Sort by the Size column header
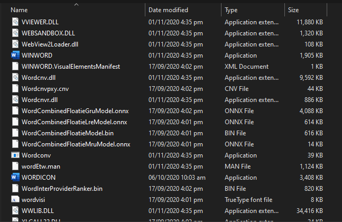The width and height of the screenshot is (342, 222). [293, 10]
